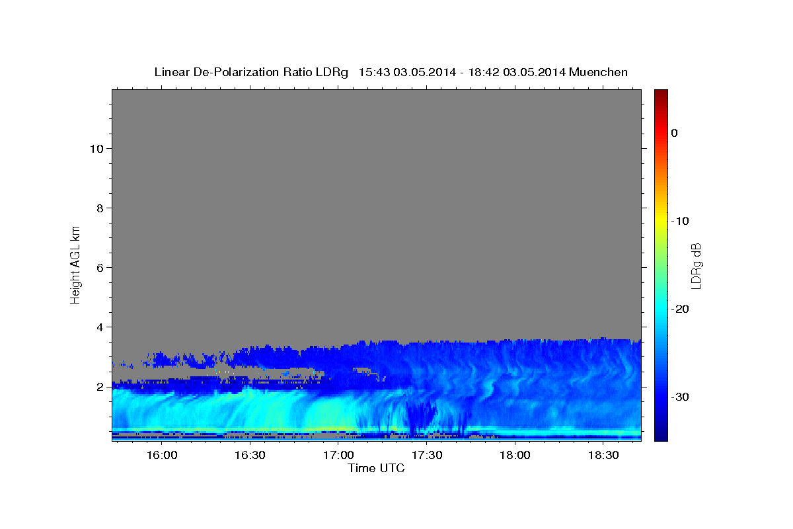This screenshot has width=793, height=529.
Task: Click the 'Height AGL km' axis label
Action: [x=76, y=264]
